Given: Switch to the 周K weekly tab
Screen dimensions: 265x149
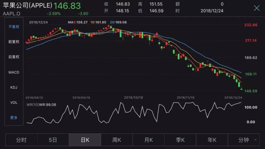Looking at the screenshot, I should click(117, 140).
